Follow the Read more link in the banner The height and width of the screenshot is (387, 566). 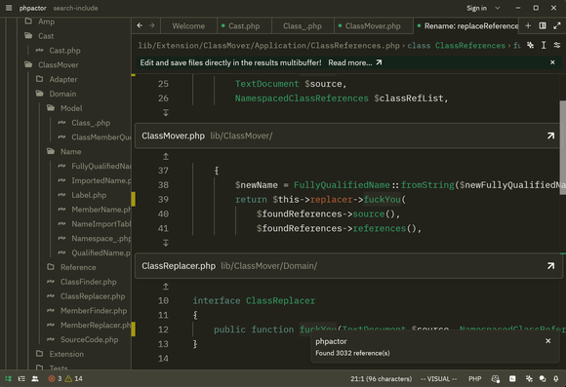pos(355,62)
